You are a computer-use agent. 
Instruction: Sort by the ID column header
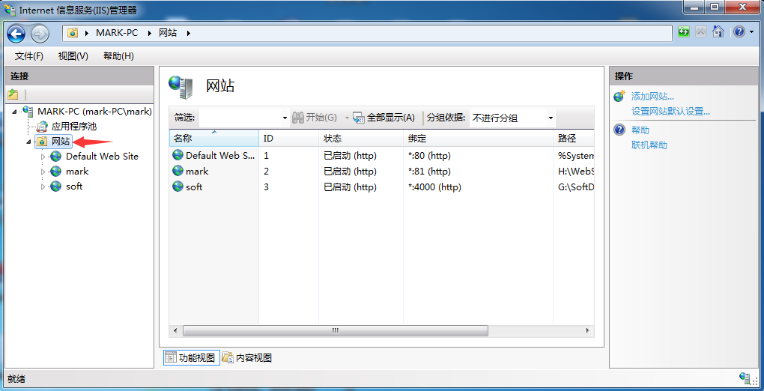[288, 139]
